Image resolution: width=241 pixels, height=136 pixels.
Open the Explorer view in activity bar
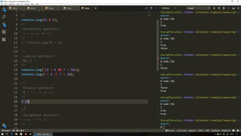click(x=4, y=9)
